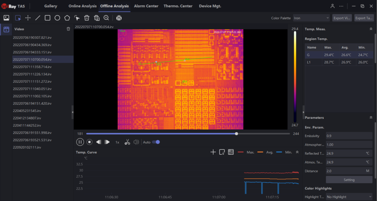377x201 pixels.
Task: Toggle the Auto switch off
Action: point(156,142)
